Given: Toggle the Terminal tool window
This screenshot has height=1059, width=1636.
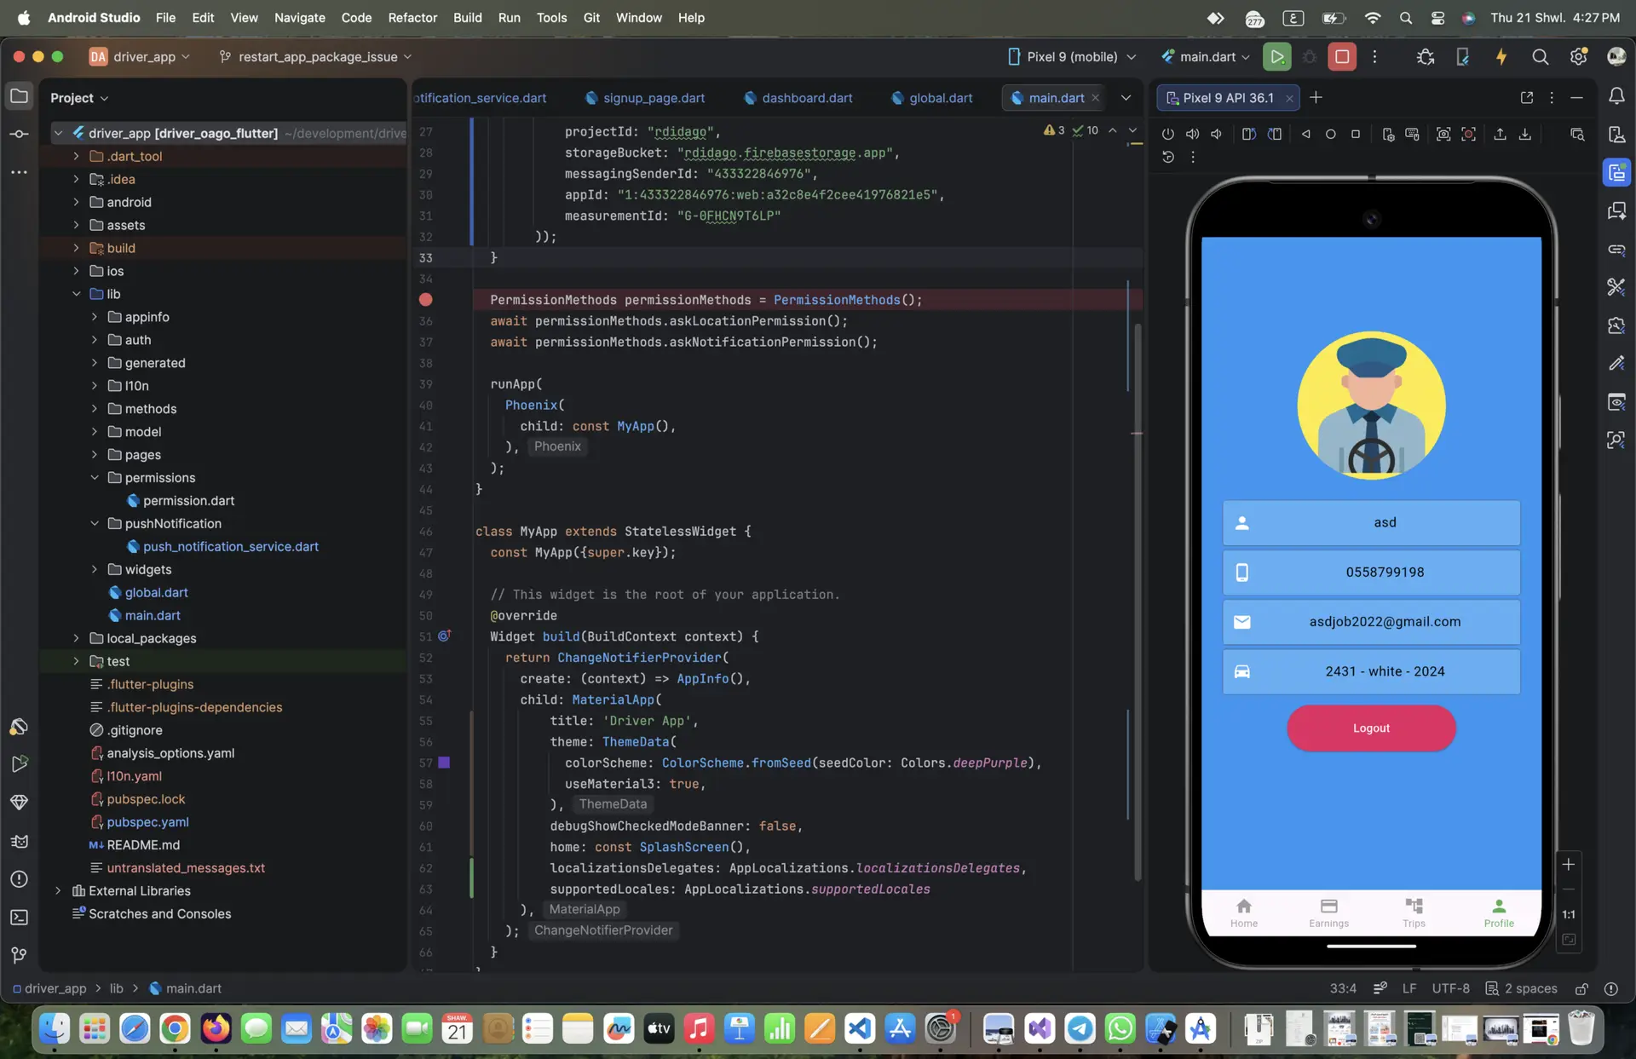Looking at the screenshot, I should pos(19,918).
